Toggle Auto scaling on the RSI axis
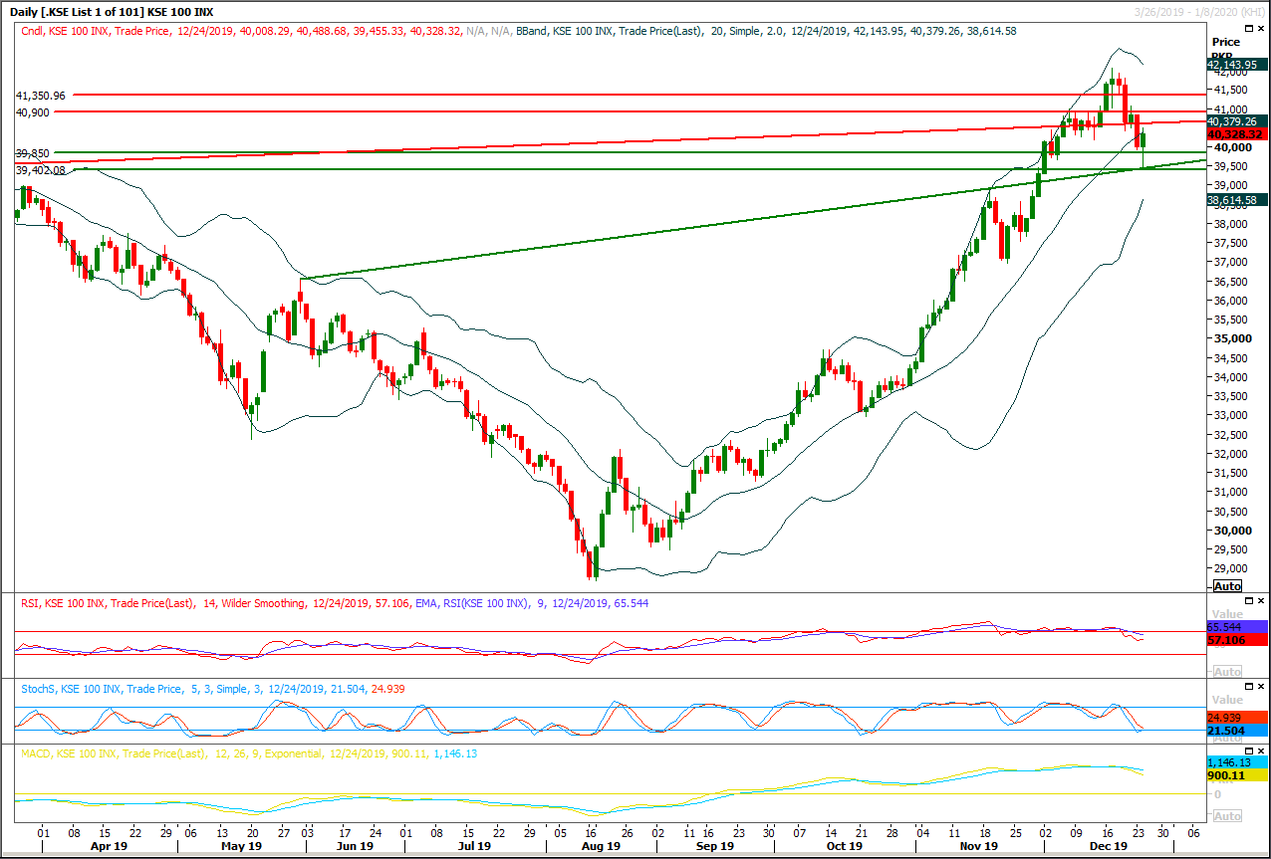Screen dimensions: 1271x859 click(x=1226, y=672)
